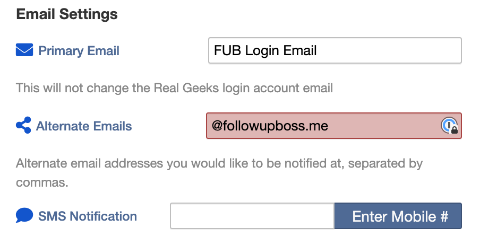Click the speech bubble icon beside SMS Notification
Image resolution: width=480 pixels, height=245 pixels.
tap(24, 215)
